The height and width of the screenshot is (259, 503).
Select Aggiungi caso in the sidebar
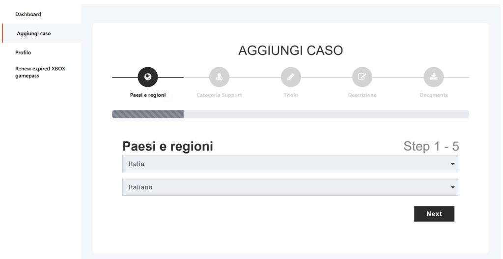point(34,33)
